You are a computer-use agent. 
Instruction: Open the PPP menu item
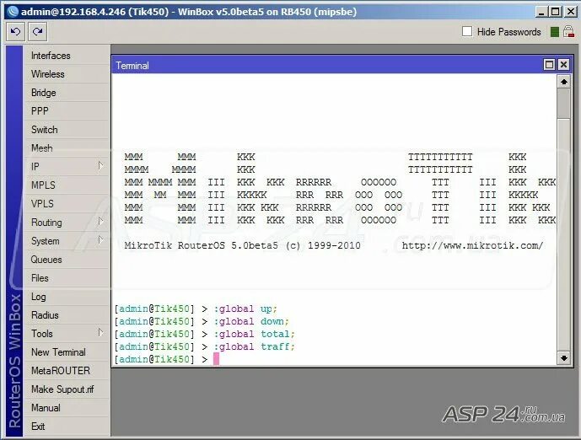[67, 111]
